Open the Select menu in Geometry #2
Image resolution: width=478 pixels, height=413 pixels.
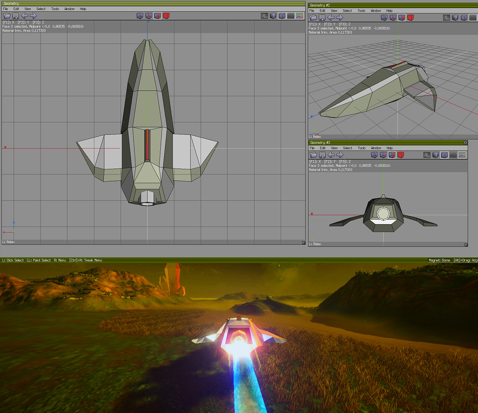[x=347, y=11]
